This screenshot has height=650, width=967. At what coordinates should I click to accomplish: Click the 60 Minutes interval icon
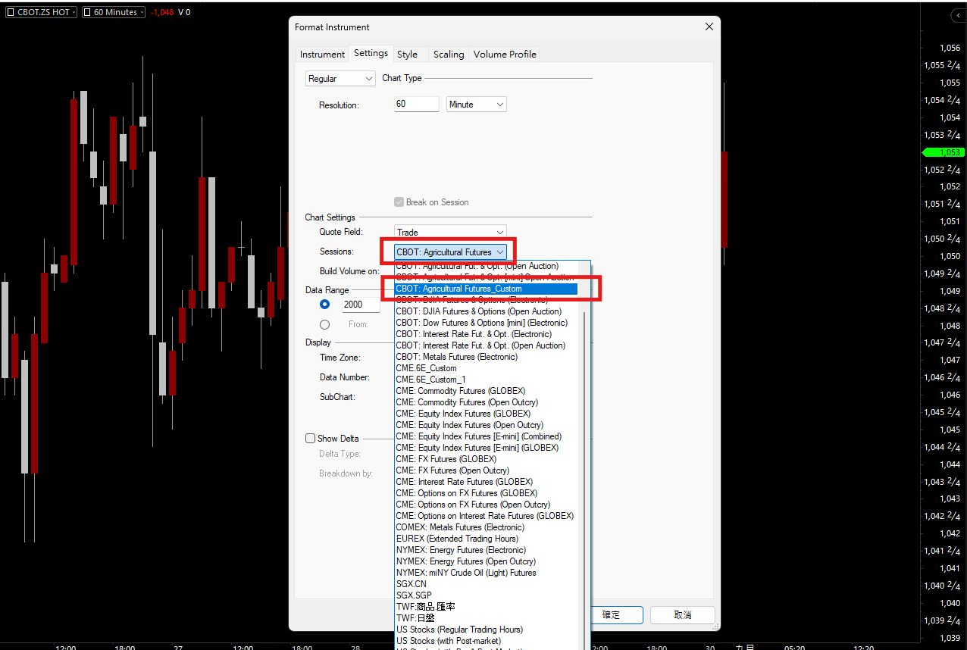(87, 12)
